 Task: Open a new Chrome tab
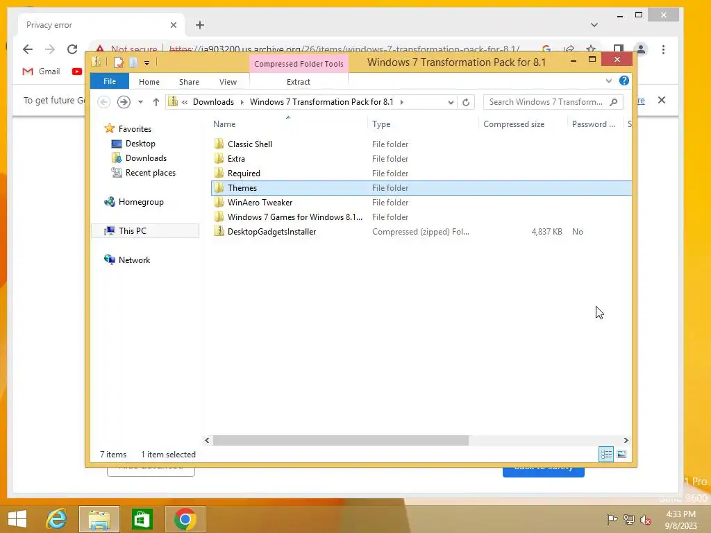(x=199, y=25)
